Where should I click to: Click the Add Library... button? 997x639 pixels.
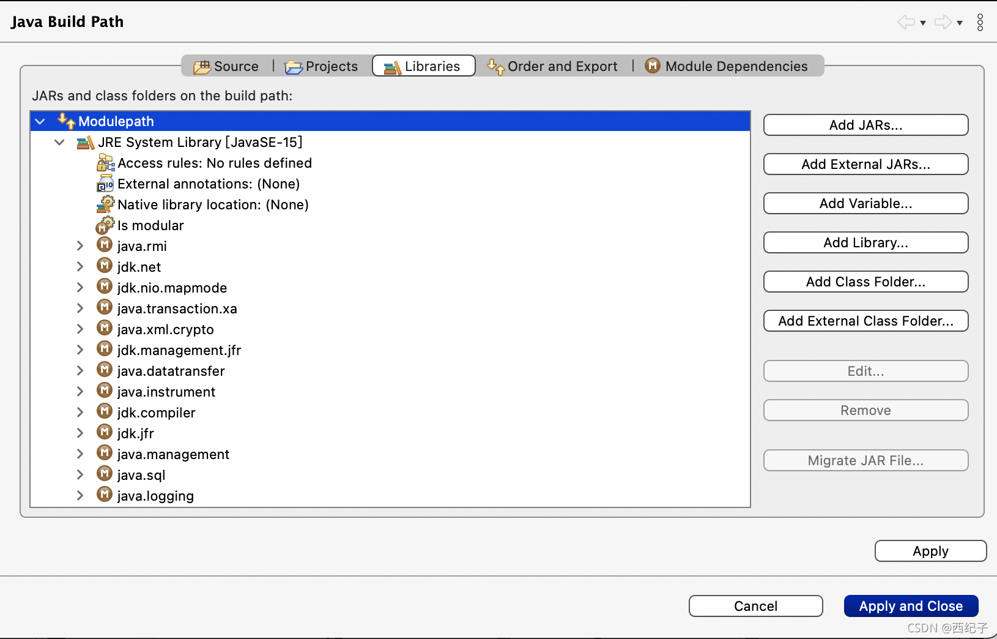coord(865,242)
